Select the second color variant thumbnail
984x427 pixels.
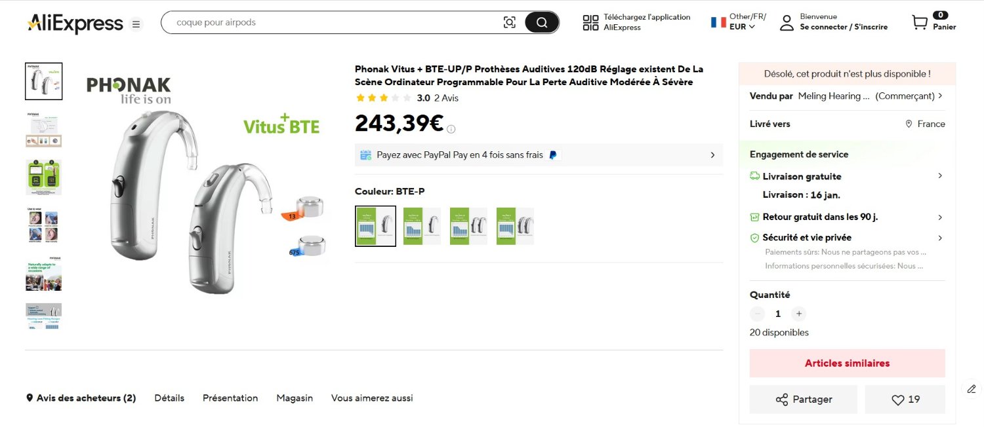point(422,226)
